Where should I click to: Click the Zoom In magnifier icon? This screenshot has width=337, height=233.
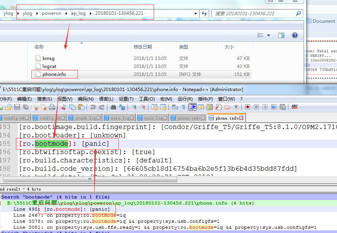click(x=134, y=107)
